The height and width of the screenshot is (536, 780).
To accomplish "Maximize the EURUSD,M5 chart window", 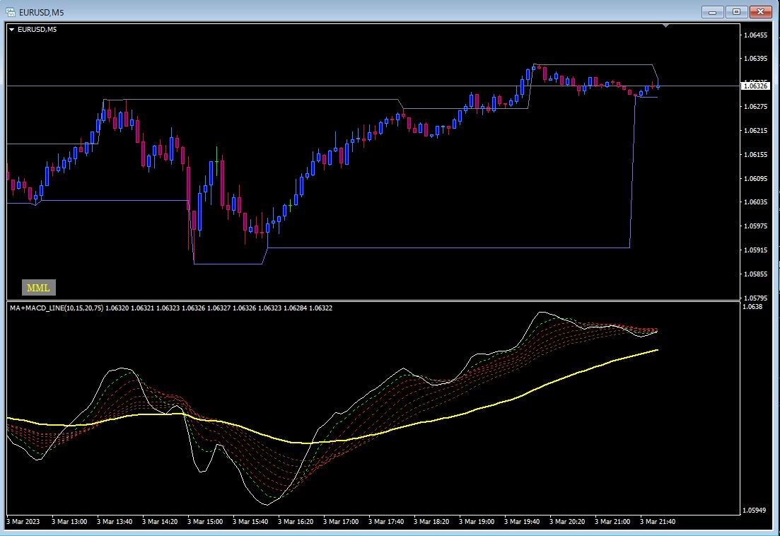I will pos(736,11).
